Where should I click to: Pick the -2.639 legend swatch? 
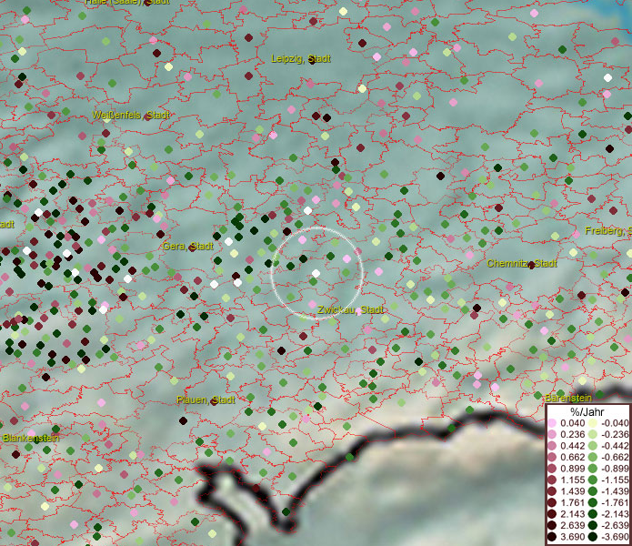[593, 525]
